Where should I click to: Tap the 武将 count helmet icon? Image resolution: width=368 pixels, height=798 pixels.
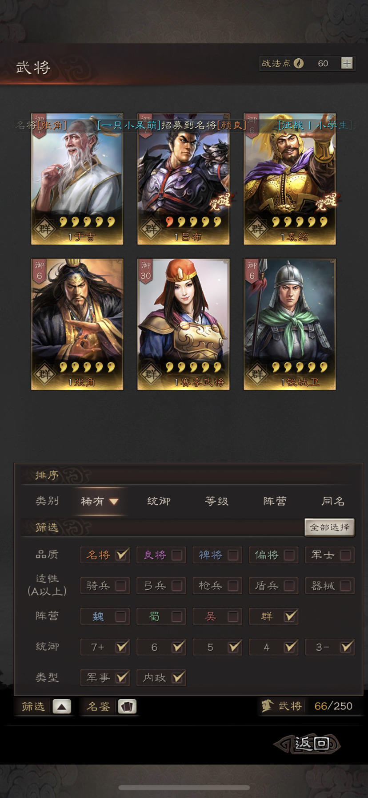click(267, 706)
